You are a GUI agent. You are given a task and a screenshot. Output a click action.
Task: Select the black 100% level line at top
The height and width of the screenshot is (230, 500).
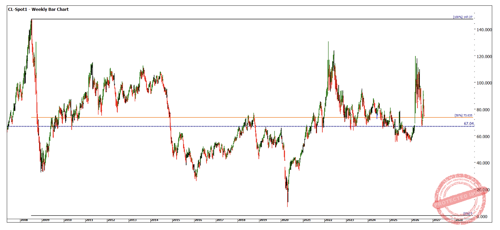(x=252, y=19)
